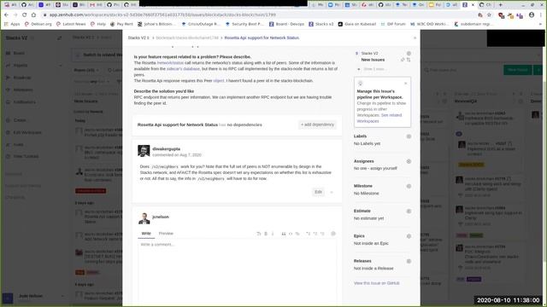
Task: Click the diwakergupta username
Action: [167, 149]
